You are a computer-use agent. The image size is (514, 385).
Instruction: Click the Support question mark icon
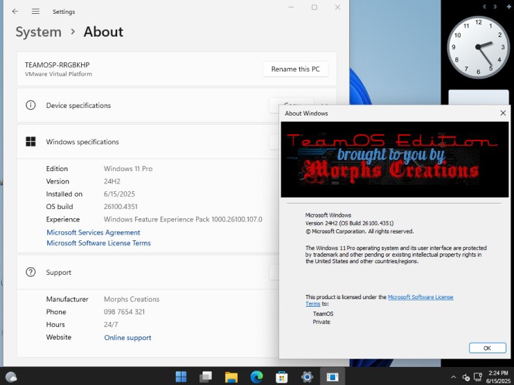coord(30,272)
